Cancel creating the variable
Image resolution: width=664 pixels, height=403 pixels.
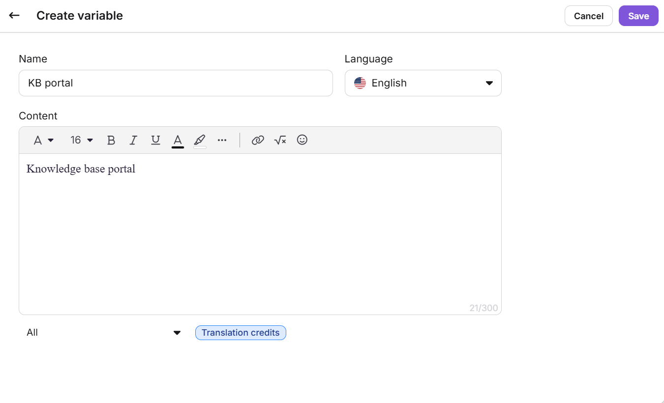588,15
